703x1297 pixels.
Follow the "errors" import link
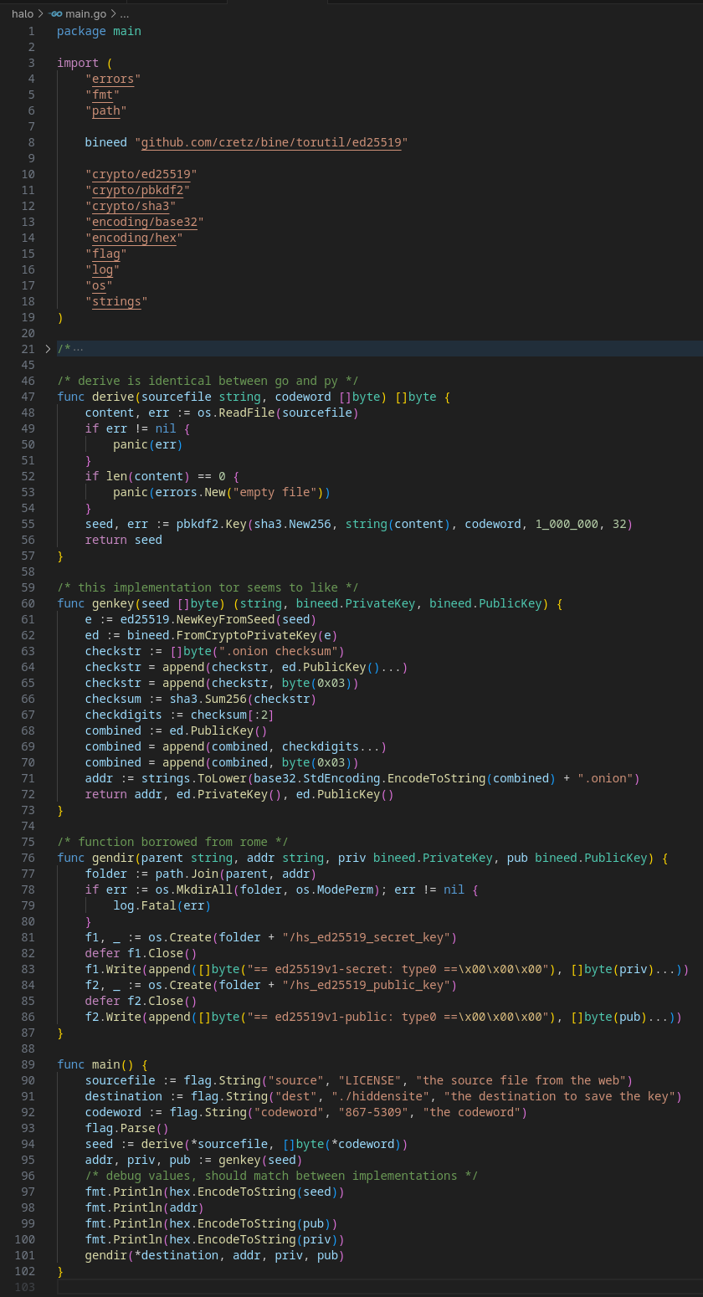click(x=113, y=79)
